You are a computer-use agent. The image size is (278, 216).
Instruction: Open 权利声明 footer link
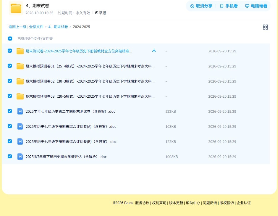[x=159, y=203]
